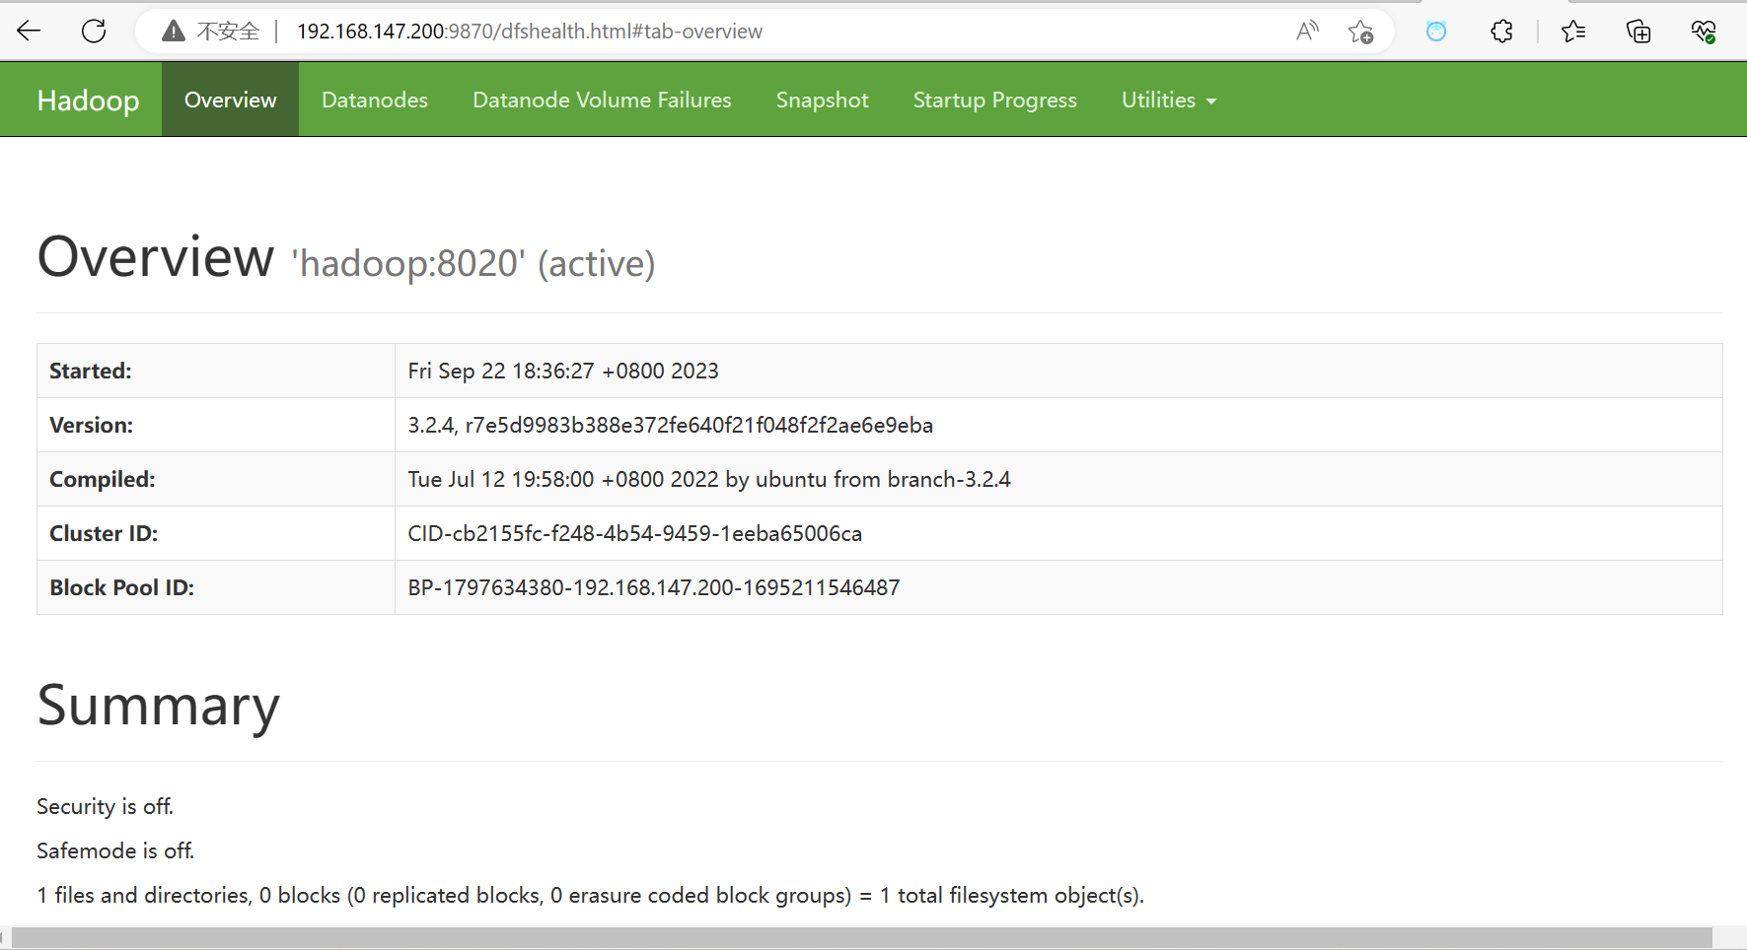Click the Started time value 'Fri Sep 22 18:36:27'

[x=563, y=371]
